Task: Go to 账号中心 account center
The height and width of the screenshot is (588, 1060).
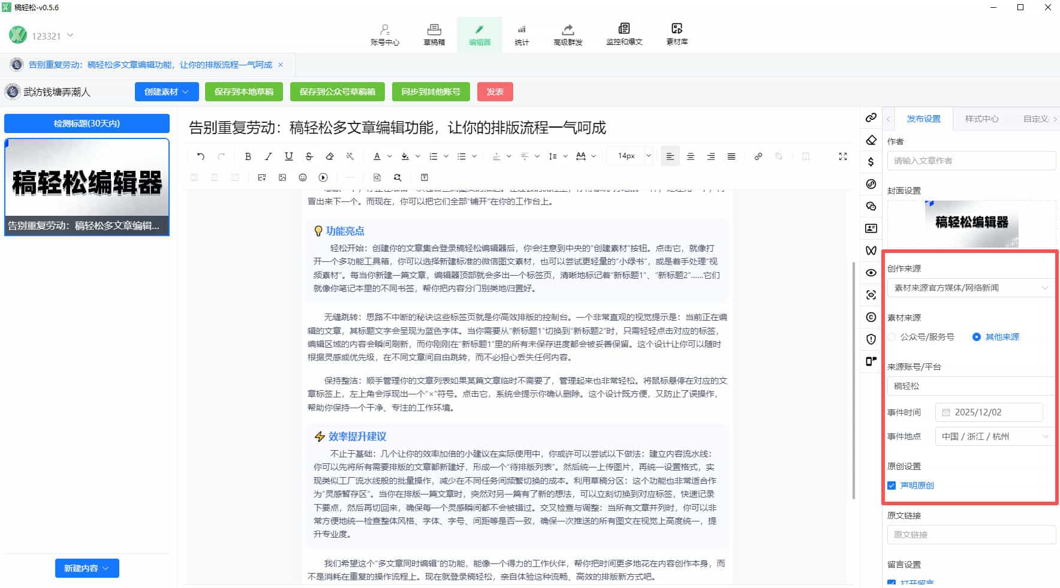Action: [x=384, y=34]
